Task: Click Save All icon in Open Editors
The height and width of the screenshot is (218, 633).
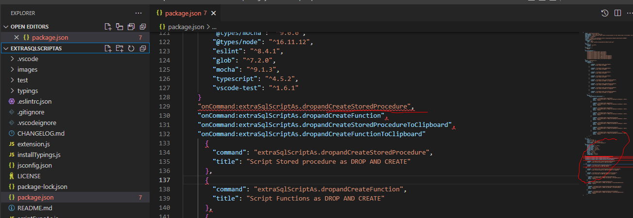Action: tap(131, 27)
